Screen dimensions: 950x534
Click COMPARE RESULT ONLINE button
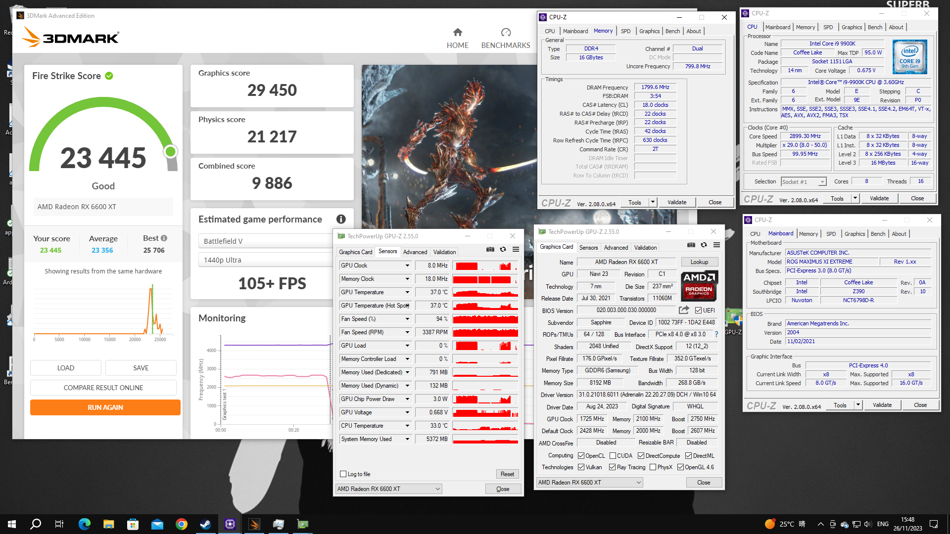103,388
